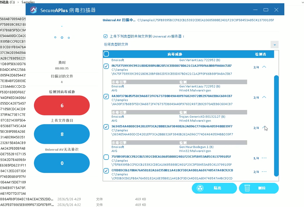Viewport: 304px width, 207px height.
Task: Click the Samples breadcrumb in File Explorer
Action: [28, 2]
